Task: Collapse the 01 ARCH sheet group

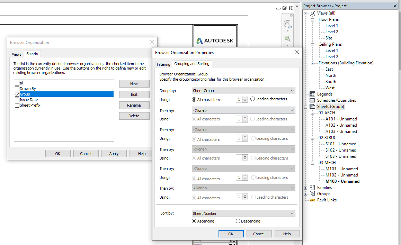Action: click(312, 113)
